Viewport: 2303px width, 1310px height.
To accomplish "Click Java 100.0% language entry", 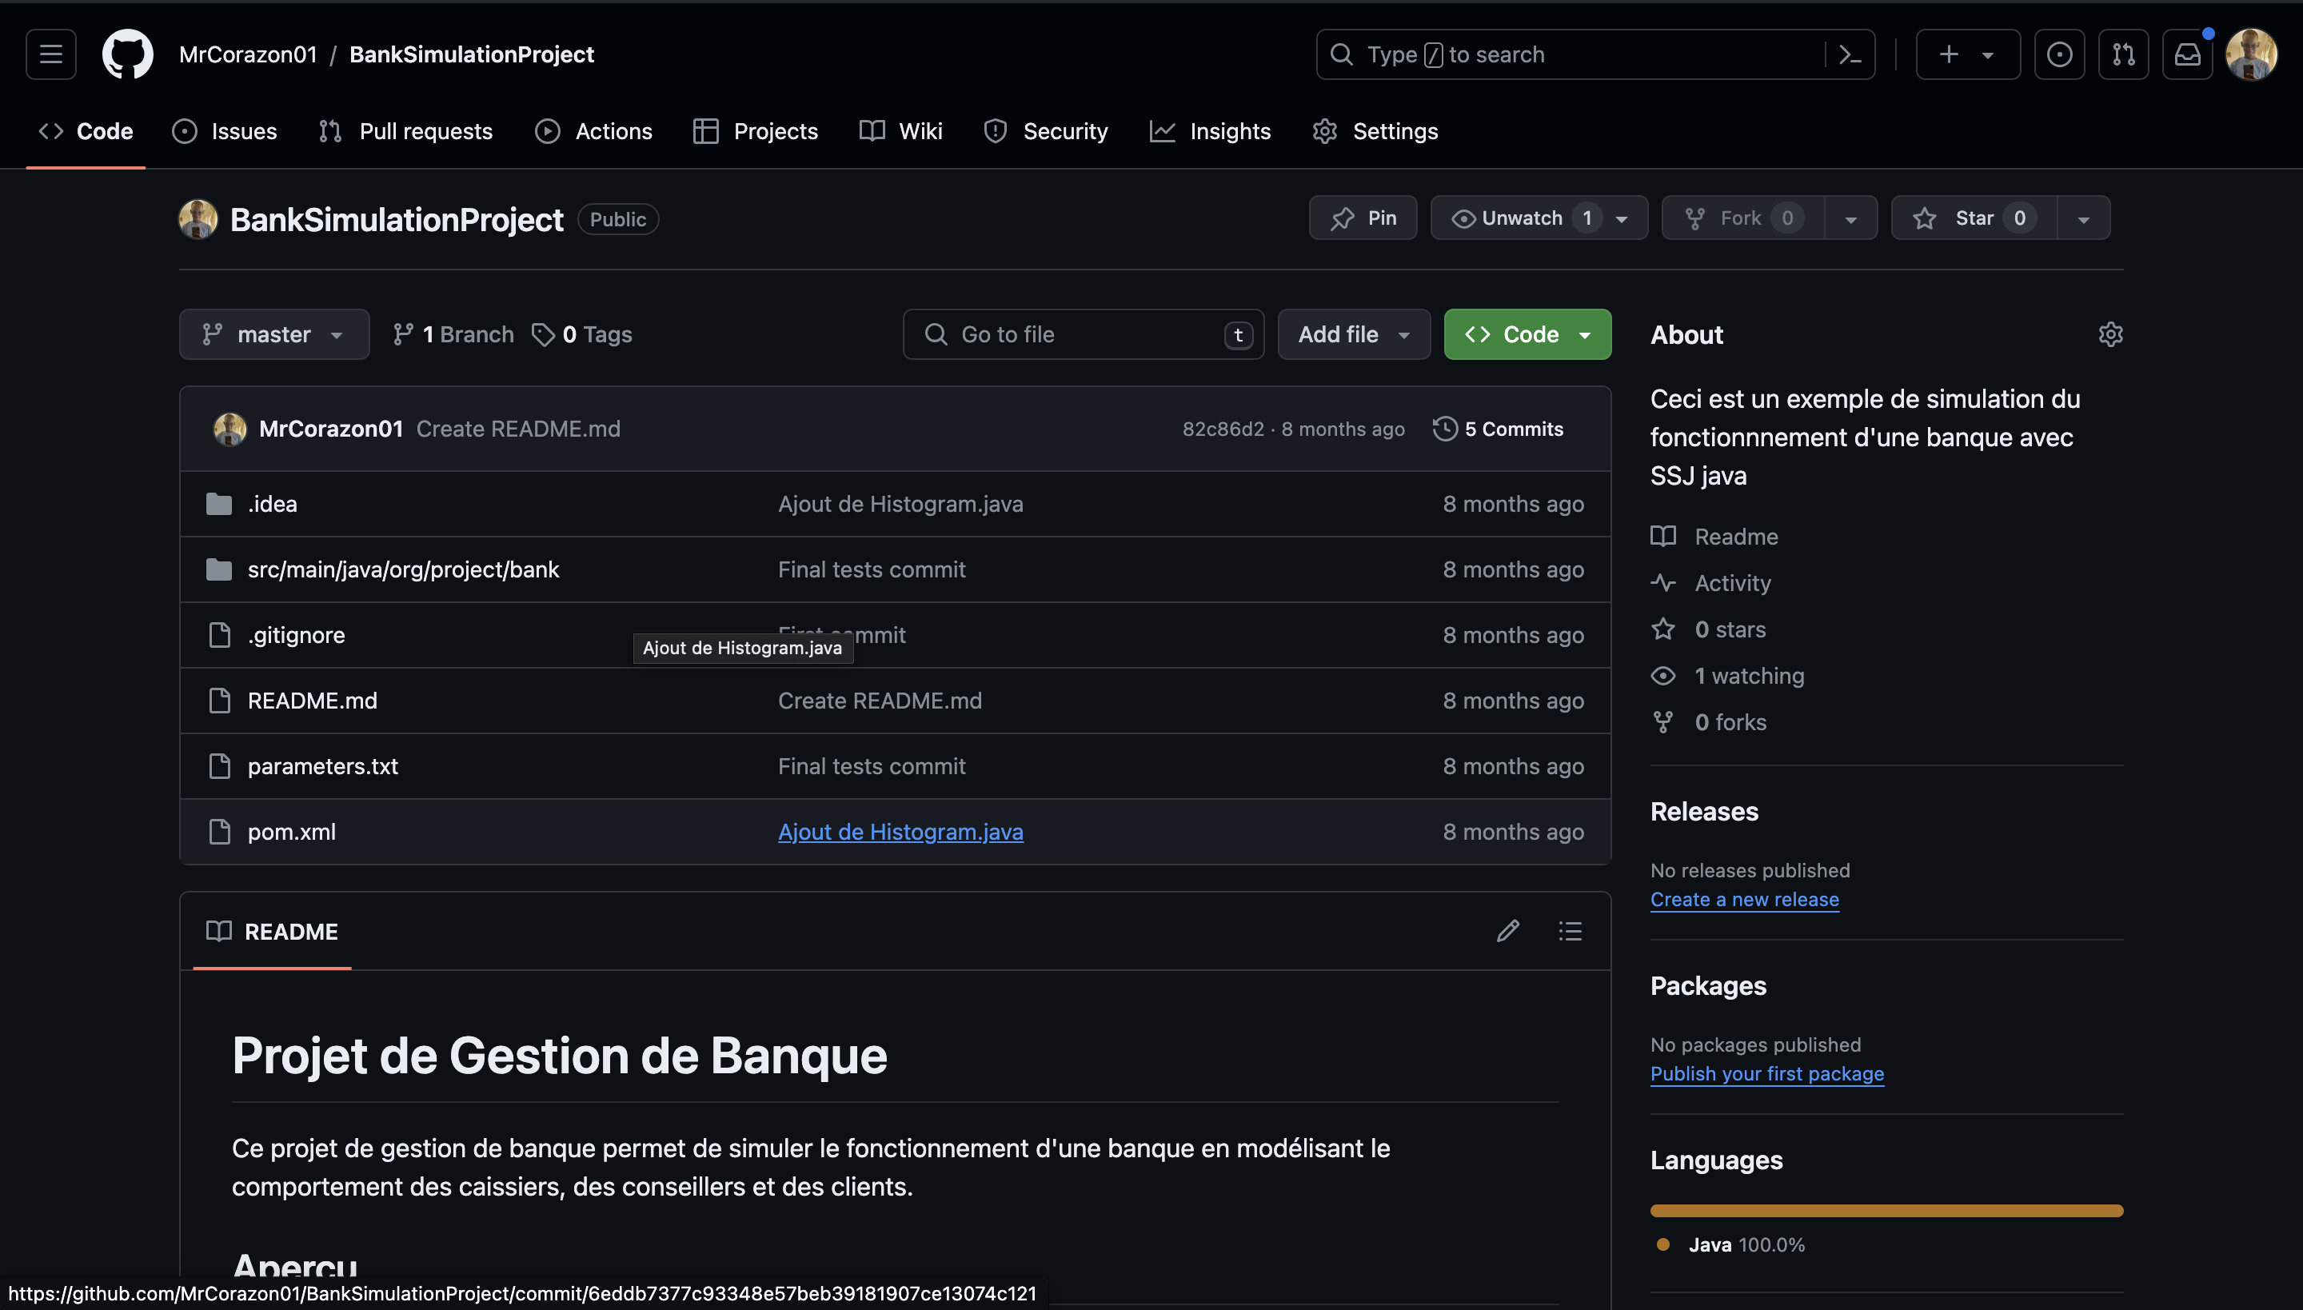I will 1730,1245.
